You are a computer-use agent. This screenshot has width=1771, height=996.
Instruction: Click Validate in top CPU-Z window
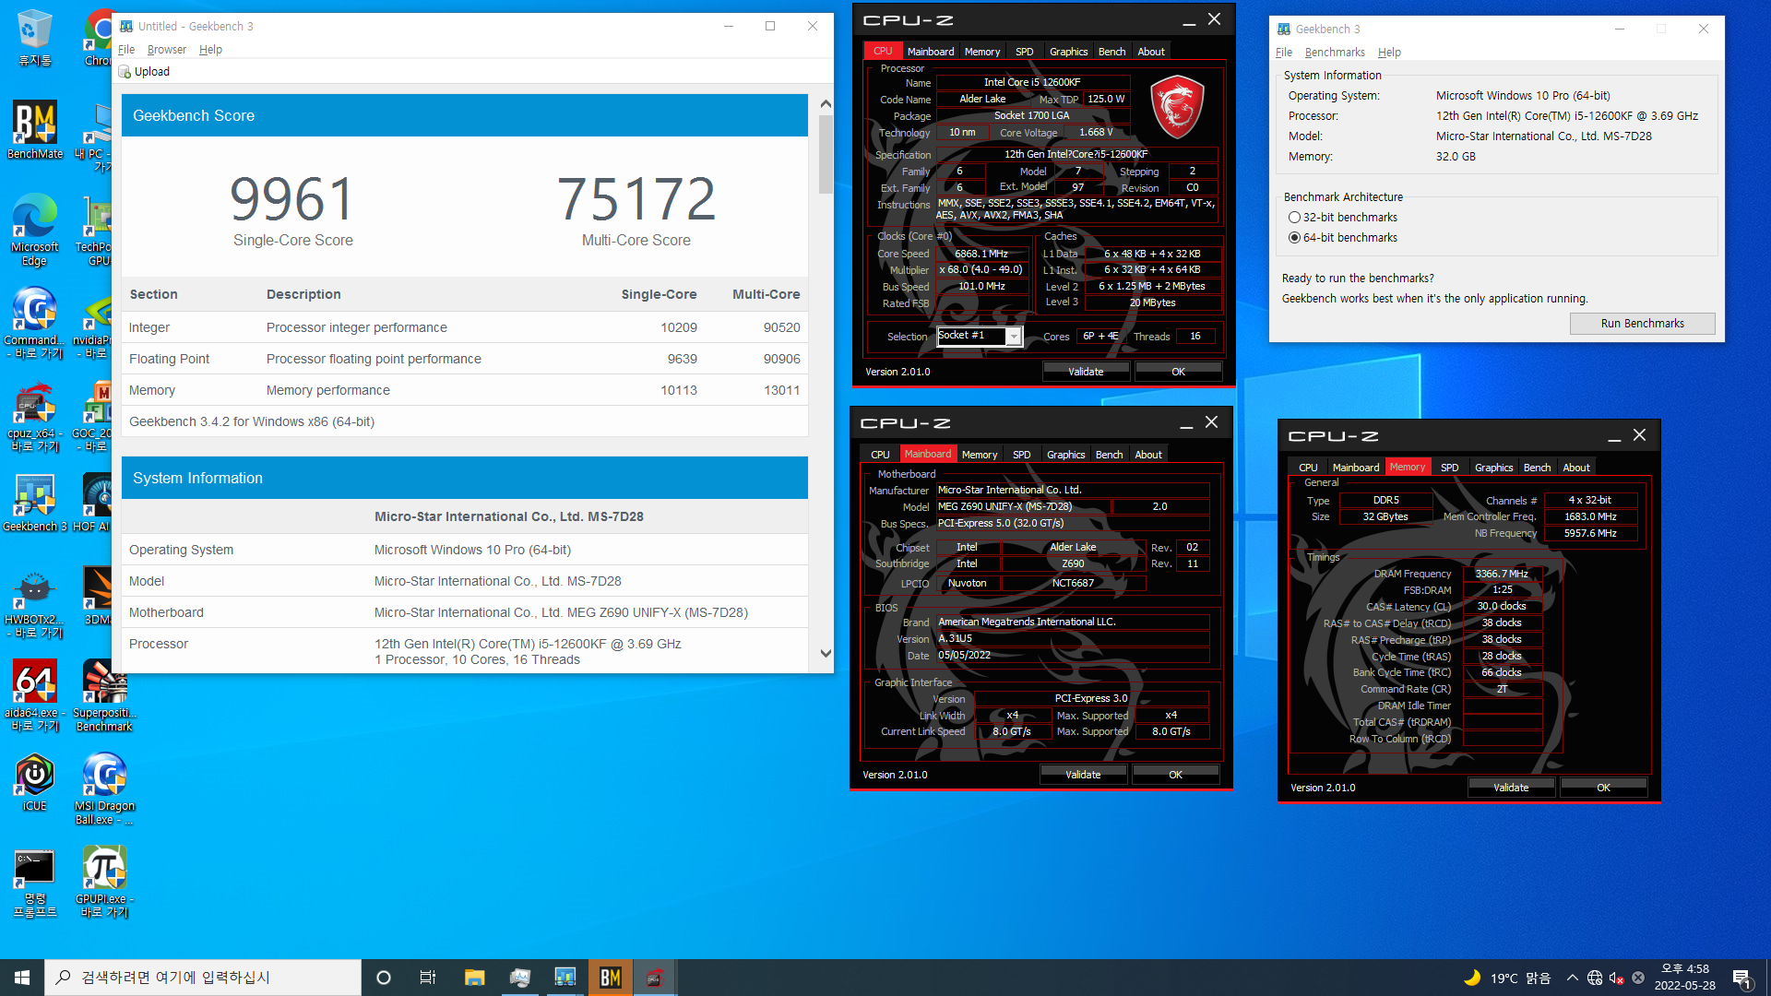tap(1086, 372)
